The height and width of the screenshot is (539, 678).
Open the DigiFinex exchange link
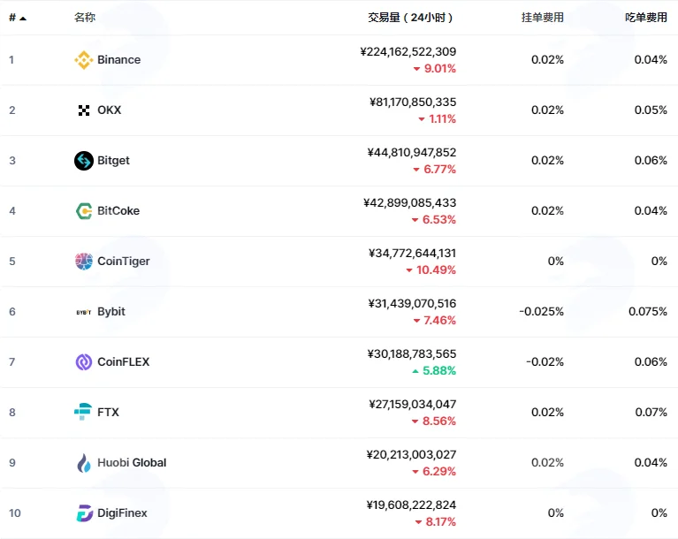122,513
